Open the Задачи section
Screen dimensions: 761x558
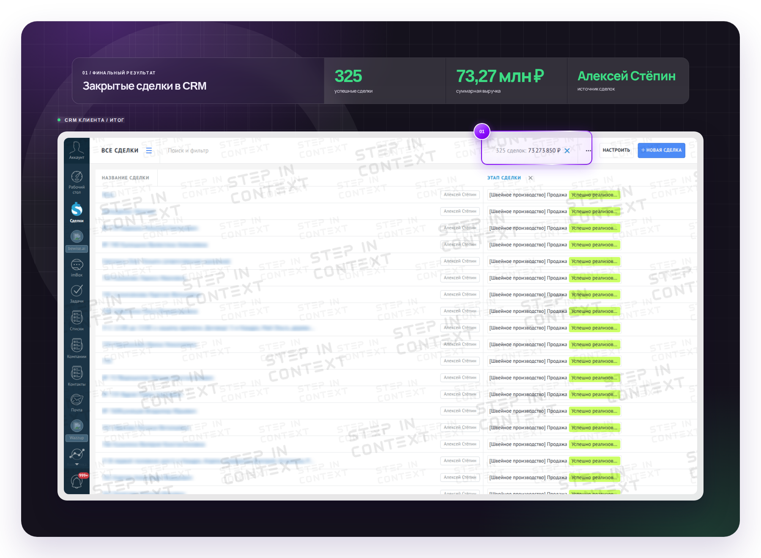pos(77,294)
